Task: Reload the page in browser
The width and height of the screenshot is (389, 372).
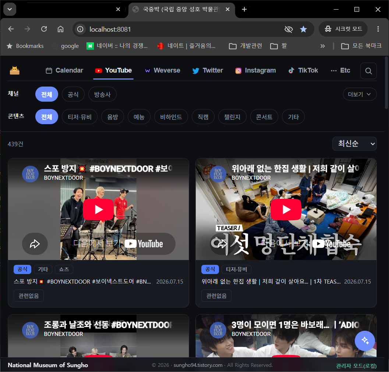Action: coord(44,29)
